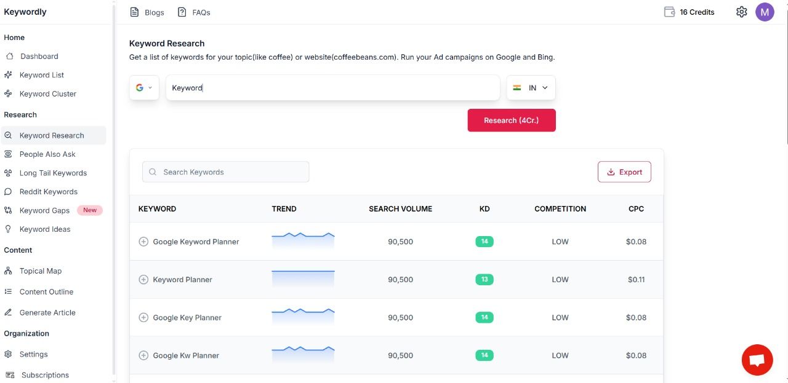Click the Dashboard home icon
Viewport: 788px width, 383px height.
(9, 56)
